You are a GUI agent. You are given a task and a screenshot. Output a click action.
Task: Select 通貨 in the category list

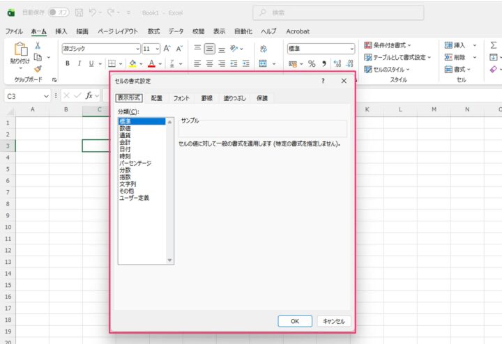[125, 135]
